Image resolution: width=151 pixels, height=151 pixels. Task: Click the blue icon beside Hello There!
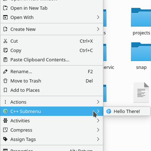click(109, 111)
